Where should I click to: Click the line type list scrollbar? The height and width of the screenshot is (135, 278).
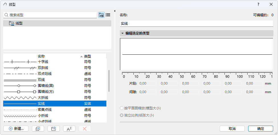(x=109, y=81)
